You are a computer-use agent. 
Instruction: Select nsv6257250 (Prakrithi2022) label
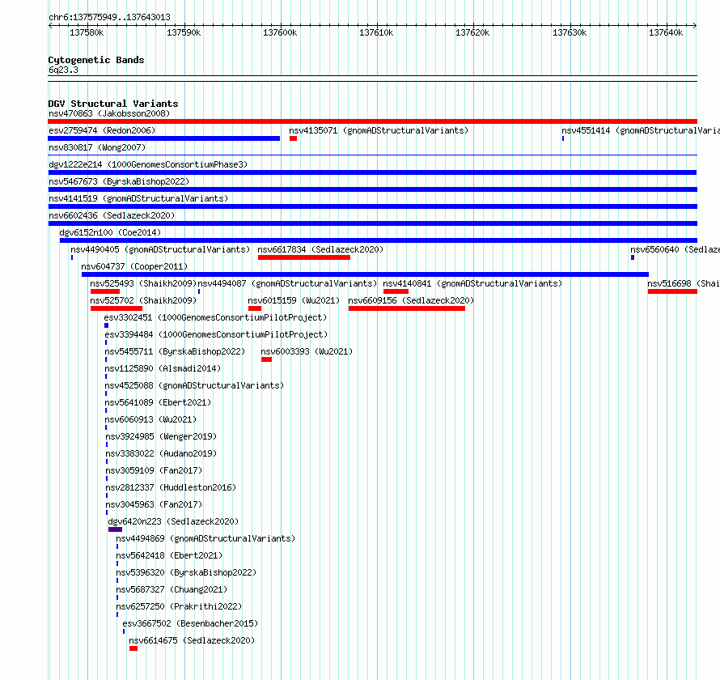click(x=179, y=606)
